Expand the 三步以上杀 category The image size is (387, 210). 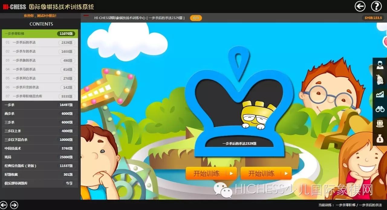point(40,131)
